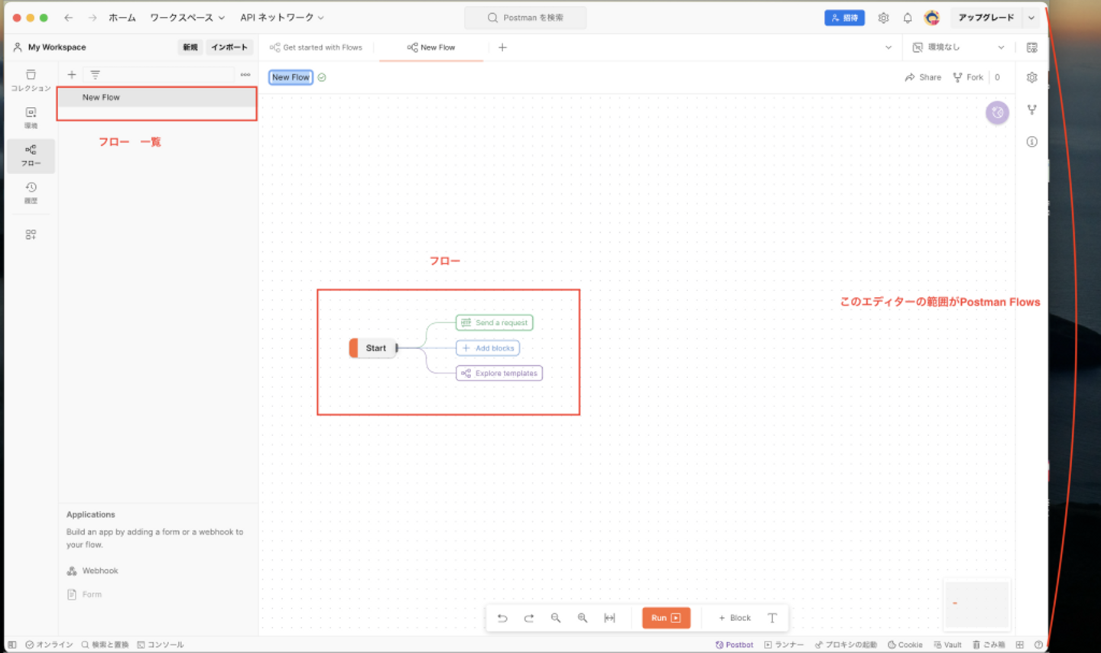Click Explore templates on the canvas

coord(499,373)
